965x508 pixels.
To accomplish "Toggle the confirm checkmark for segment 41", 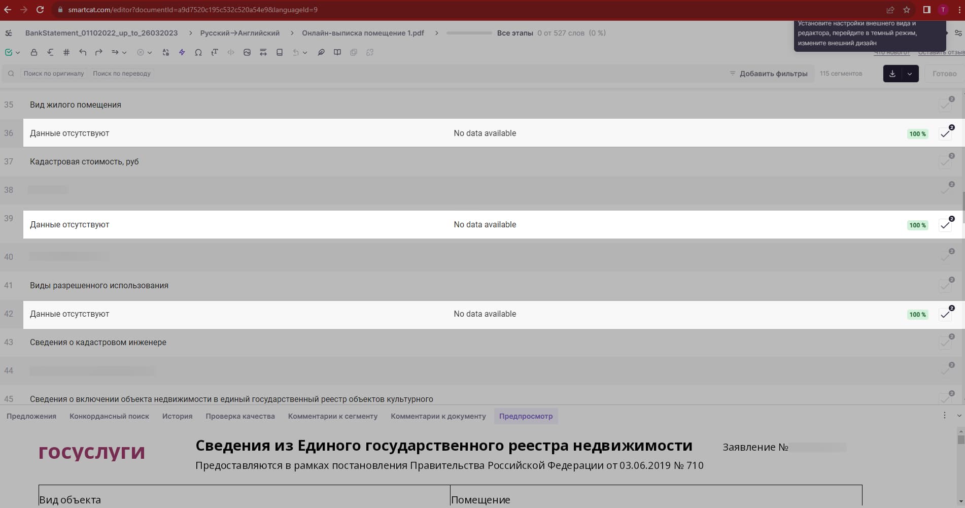I will click(x=945, y=286).
